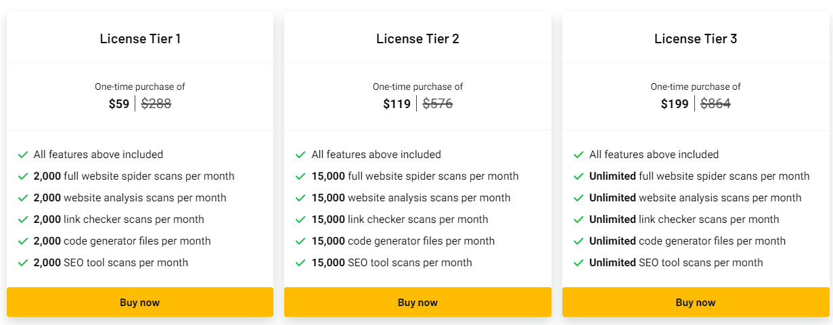Screen dimensions: 833x325
Task: Select the License Tier 2 heading
Action: pyautogui.click(x=418, y=39)
